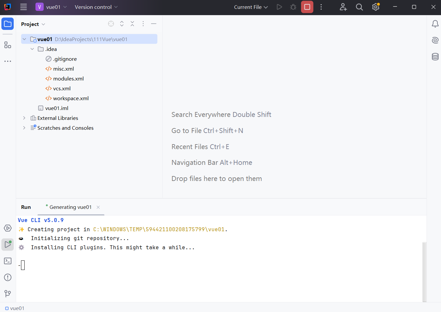This screenshot has height=312, width=441.
Task: Switch to the Generating vue01 tab
Action: (70, 207)
